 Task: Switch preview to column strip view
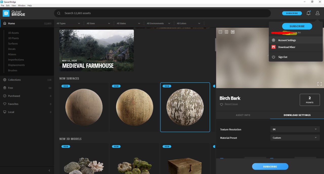[227, 32]
